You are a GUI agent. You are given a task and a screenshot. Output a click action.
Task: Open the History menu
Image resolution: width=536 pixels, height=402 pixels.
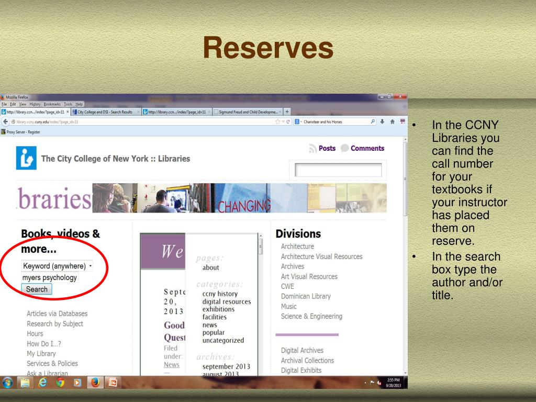[35, 104]
